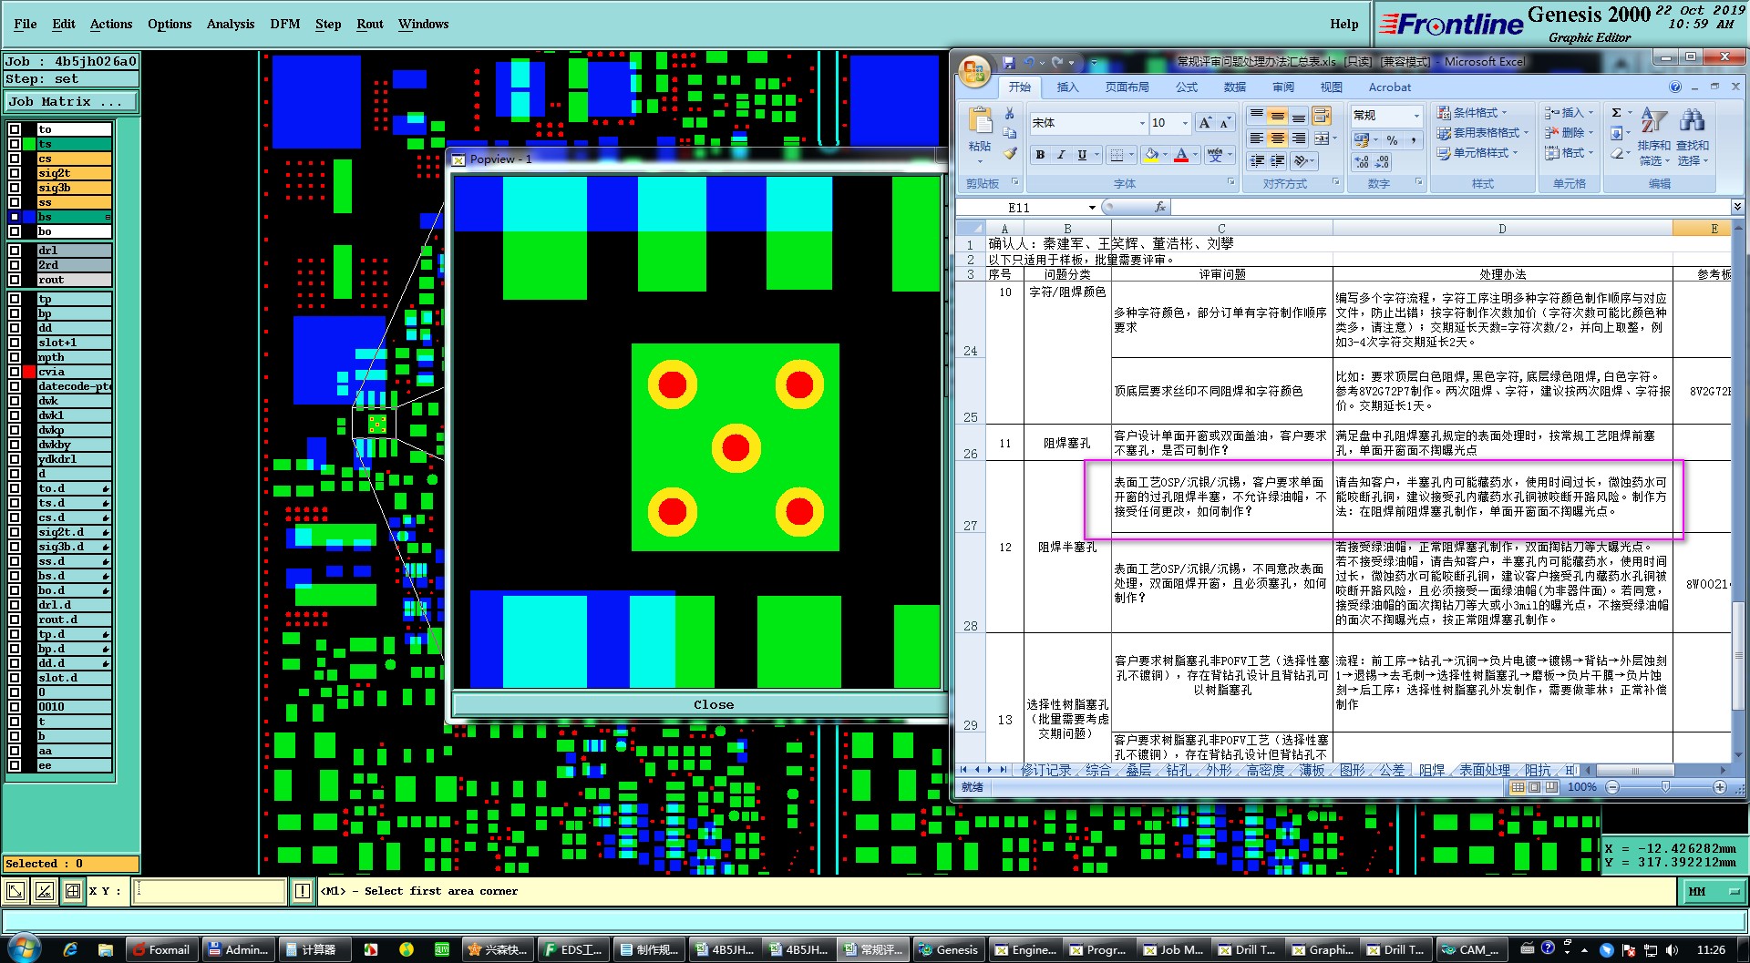Viewport: 1750px width, 963px height.
Task: Click the grid snap icon in Genesis bottom bar
Action: [x=73, y=891]
